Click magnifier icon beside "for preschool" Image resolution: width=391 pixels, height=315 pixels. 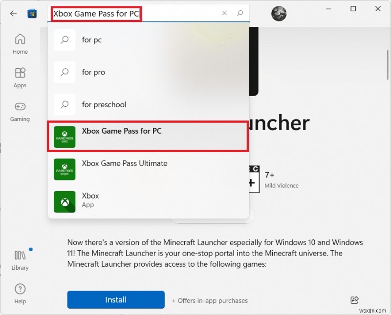coord(65,104)
